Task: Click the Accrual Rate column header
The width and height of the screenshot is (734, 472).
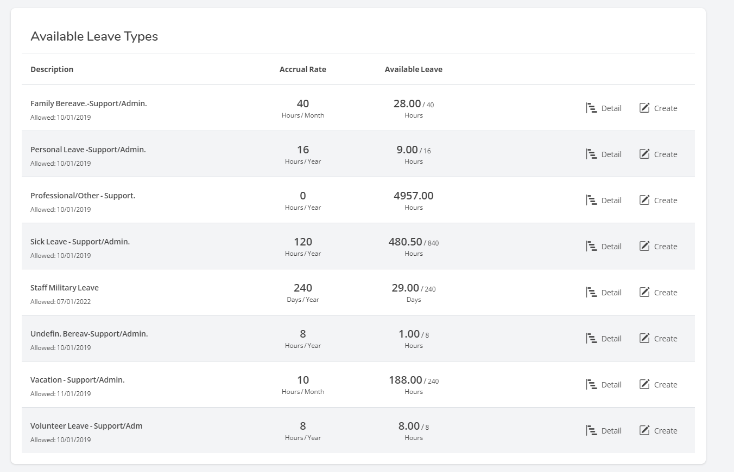Action: pyautogui.click(x=303, y=69)
